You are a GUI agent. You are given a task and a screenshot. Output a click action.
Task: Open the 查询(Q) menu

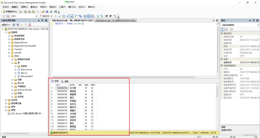(34, 7)
